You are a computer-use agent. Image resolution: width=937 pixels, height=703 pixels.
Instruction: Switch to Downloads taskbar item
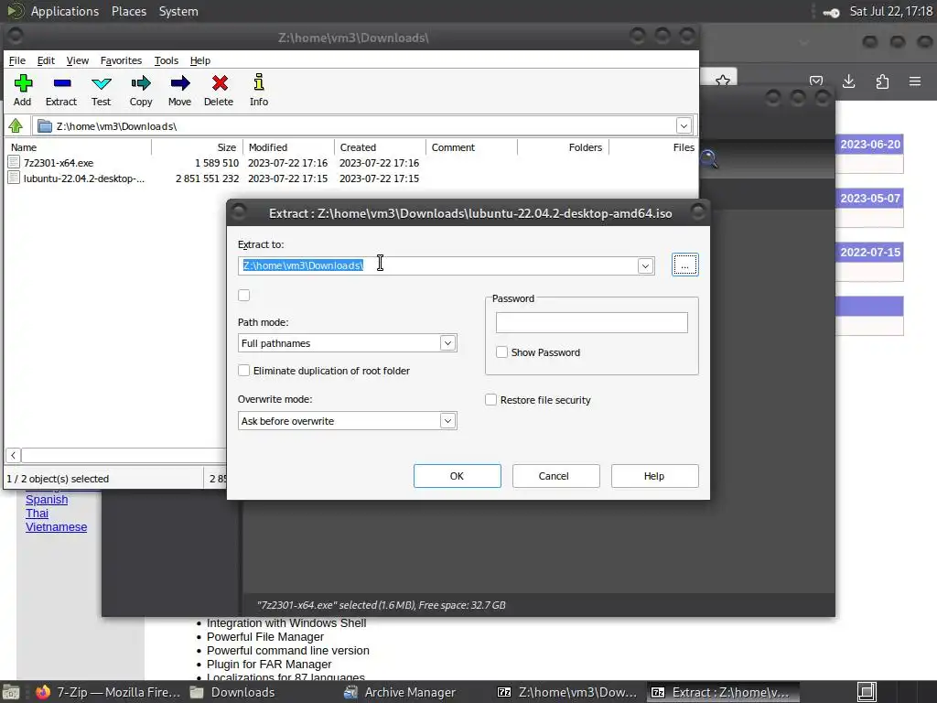click(x=232, y=692)
